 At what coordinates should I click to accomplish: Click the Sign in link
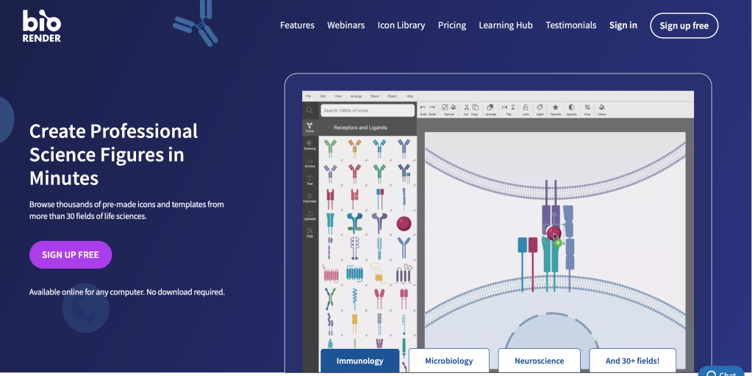click(623, 25)
